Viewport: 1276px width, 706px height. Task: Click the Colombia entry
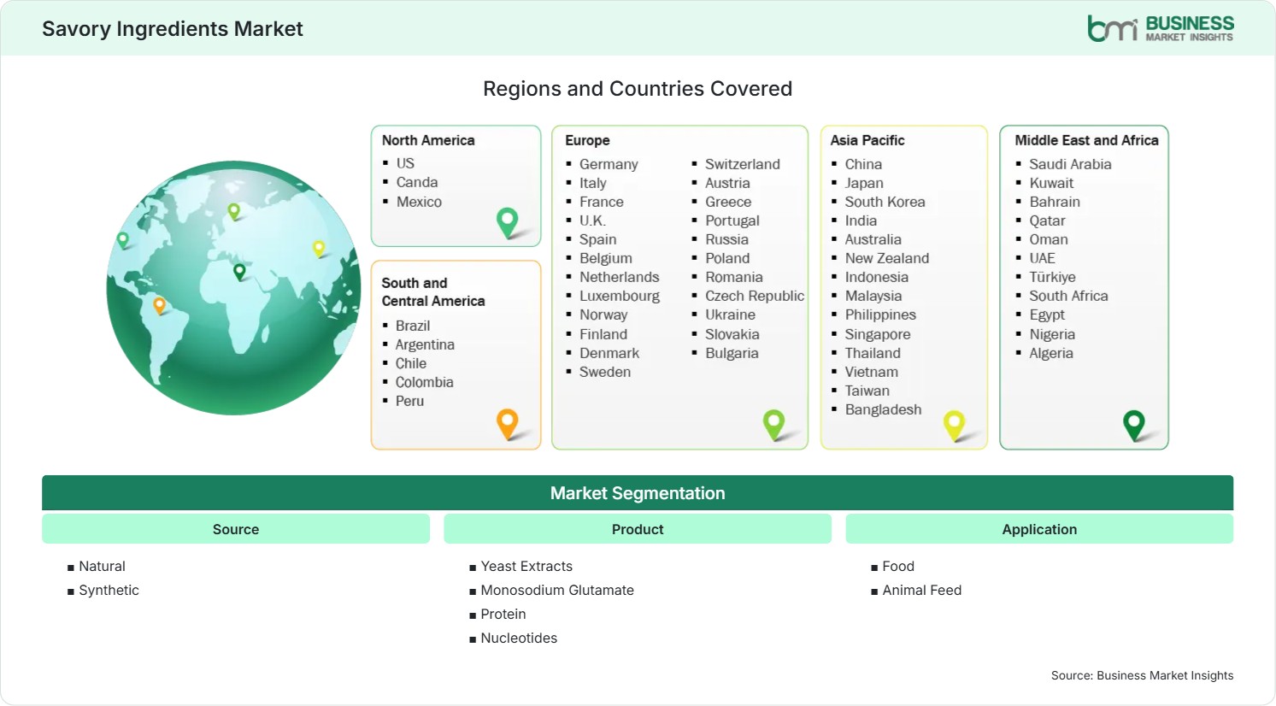coord(425,382)
